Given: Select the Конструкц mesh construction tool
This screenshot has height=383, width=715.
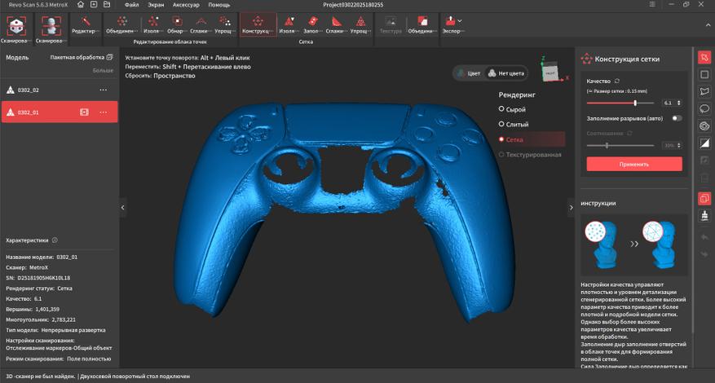Looking at the screenshot, I should click(258, 24).
